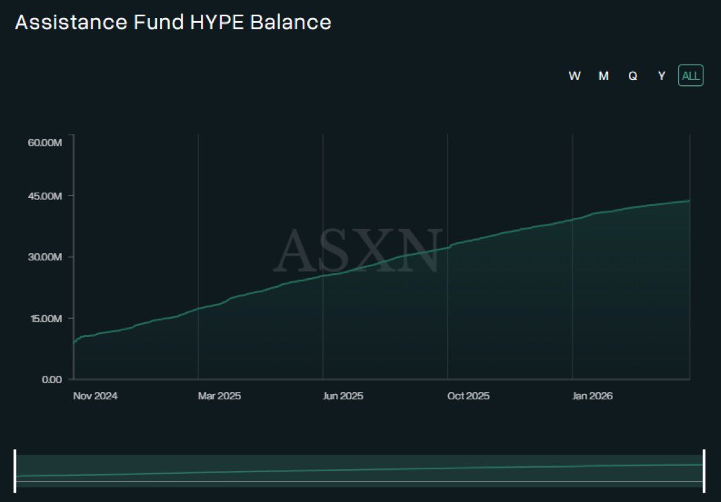The image size is (721, 502).
Task: Grab the right handle of range slider
Action: [704, 471]
